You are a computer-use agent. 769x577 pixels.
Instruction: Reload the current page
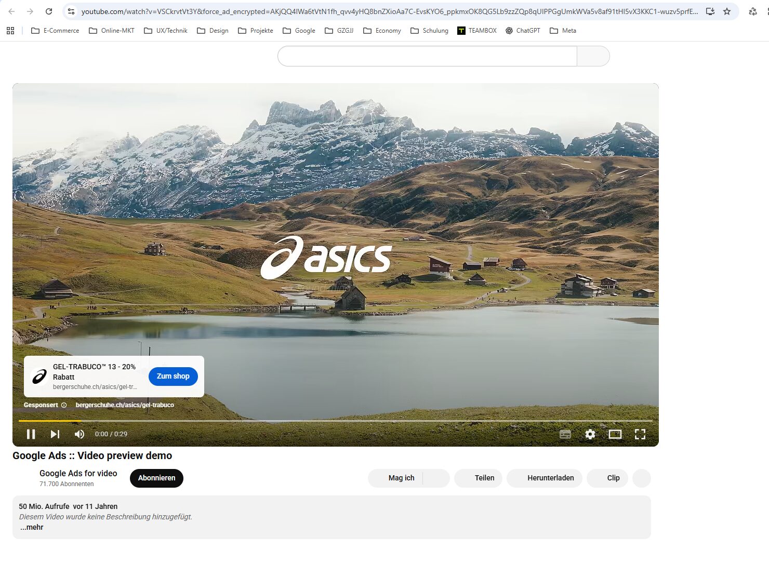(x=48, y=11)
